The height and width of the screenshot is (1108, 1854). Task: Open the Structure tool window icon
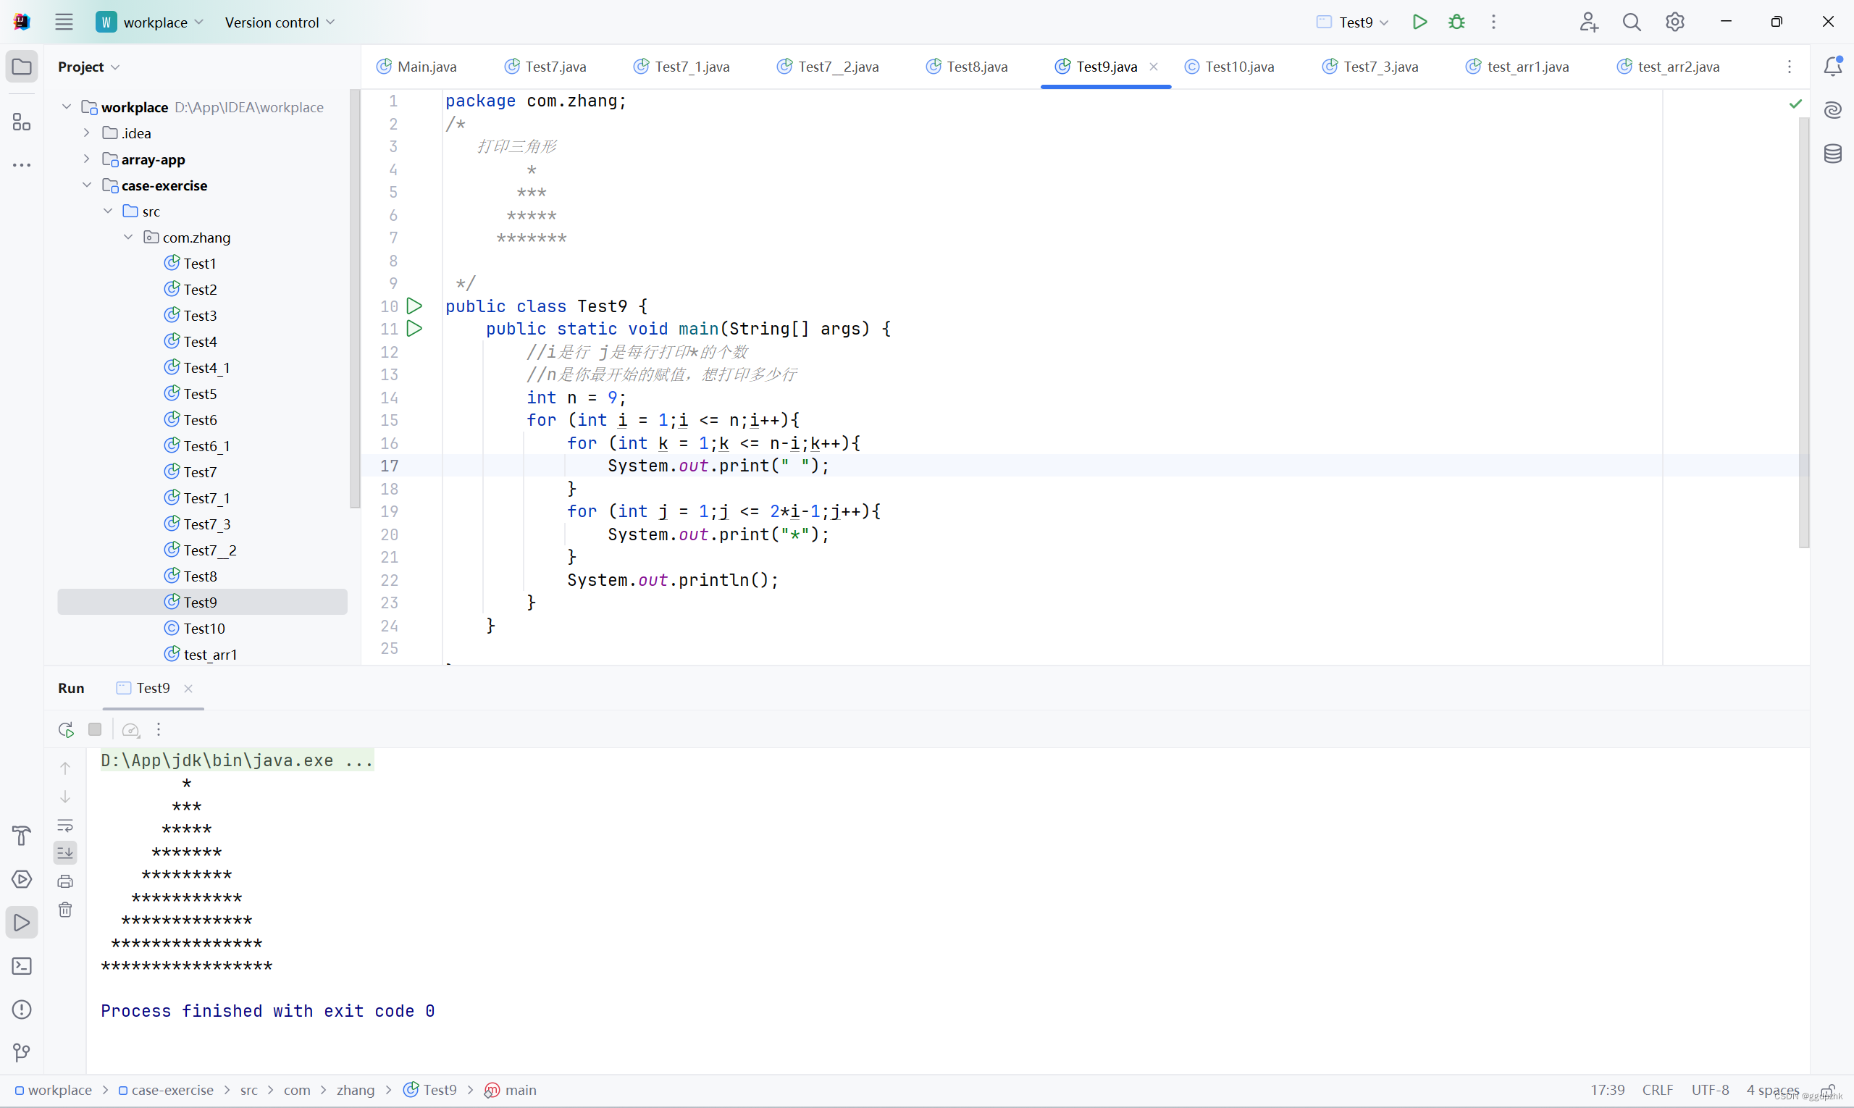point(22,122)
